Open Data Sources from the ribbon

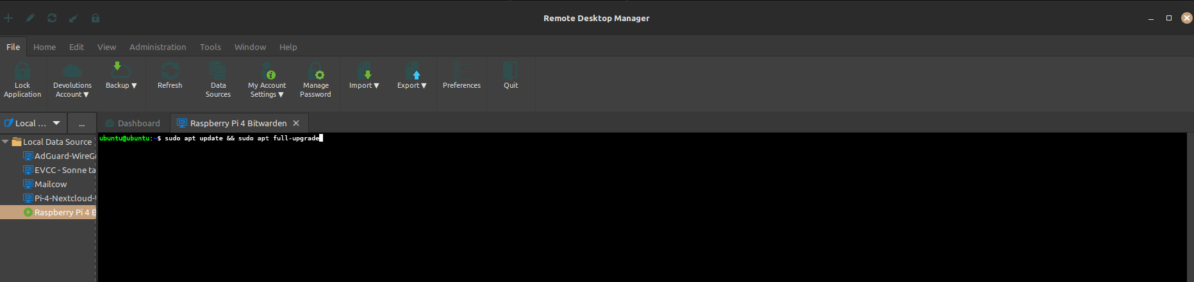pos(218,72)
